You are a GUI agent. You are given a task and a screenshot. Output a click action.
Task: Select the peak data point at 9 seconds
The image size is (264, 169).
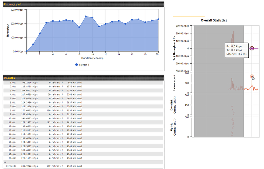[86, 16]
